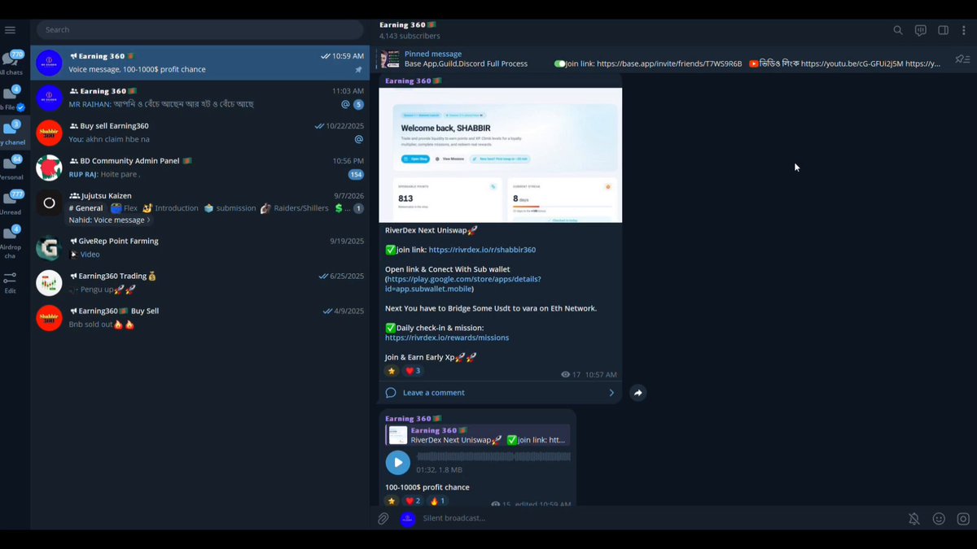Screen dimensions: 977x549
Task: Expand the Jujutsu Kaizen Nahid voice message topic
Action: tap(110, 220)
